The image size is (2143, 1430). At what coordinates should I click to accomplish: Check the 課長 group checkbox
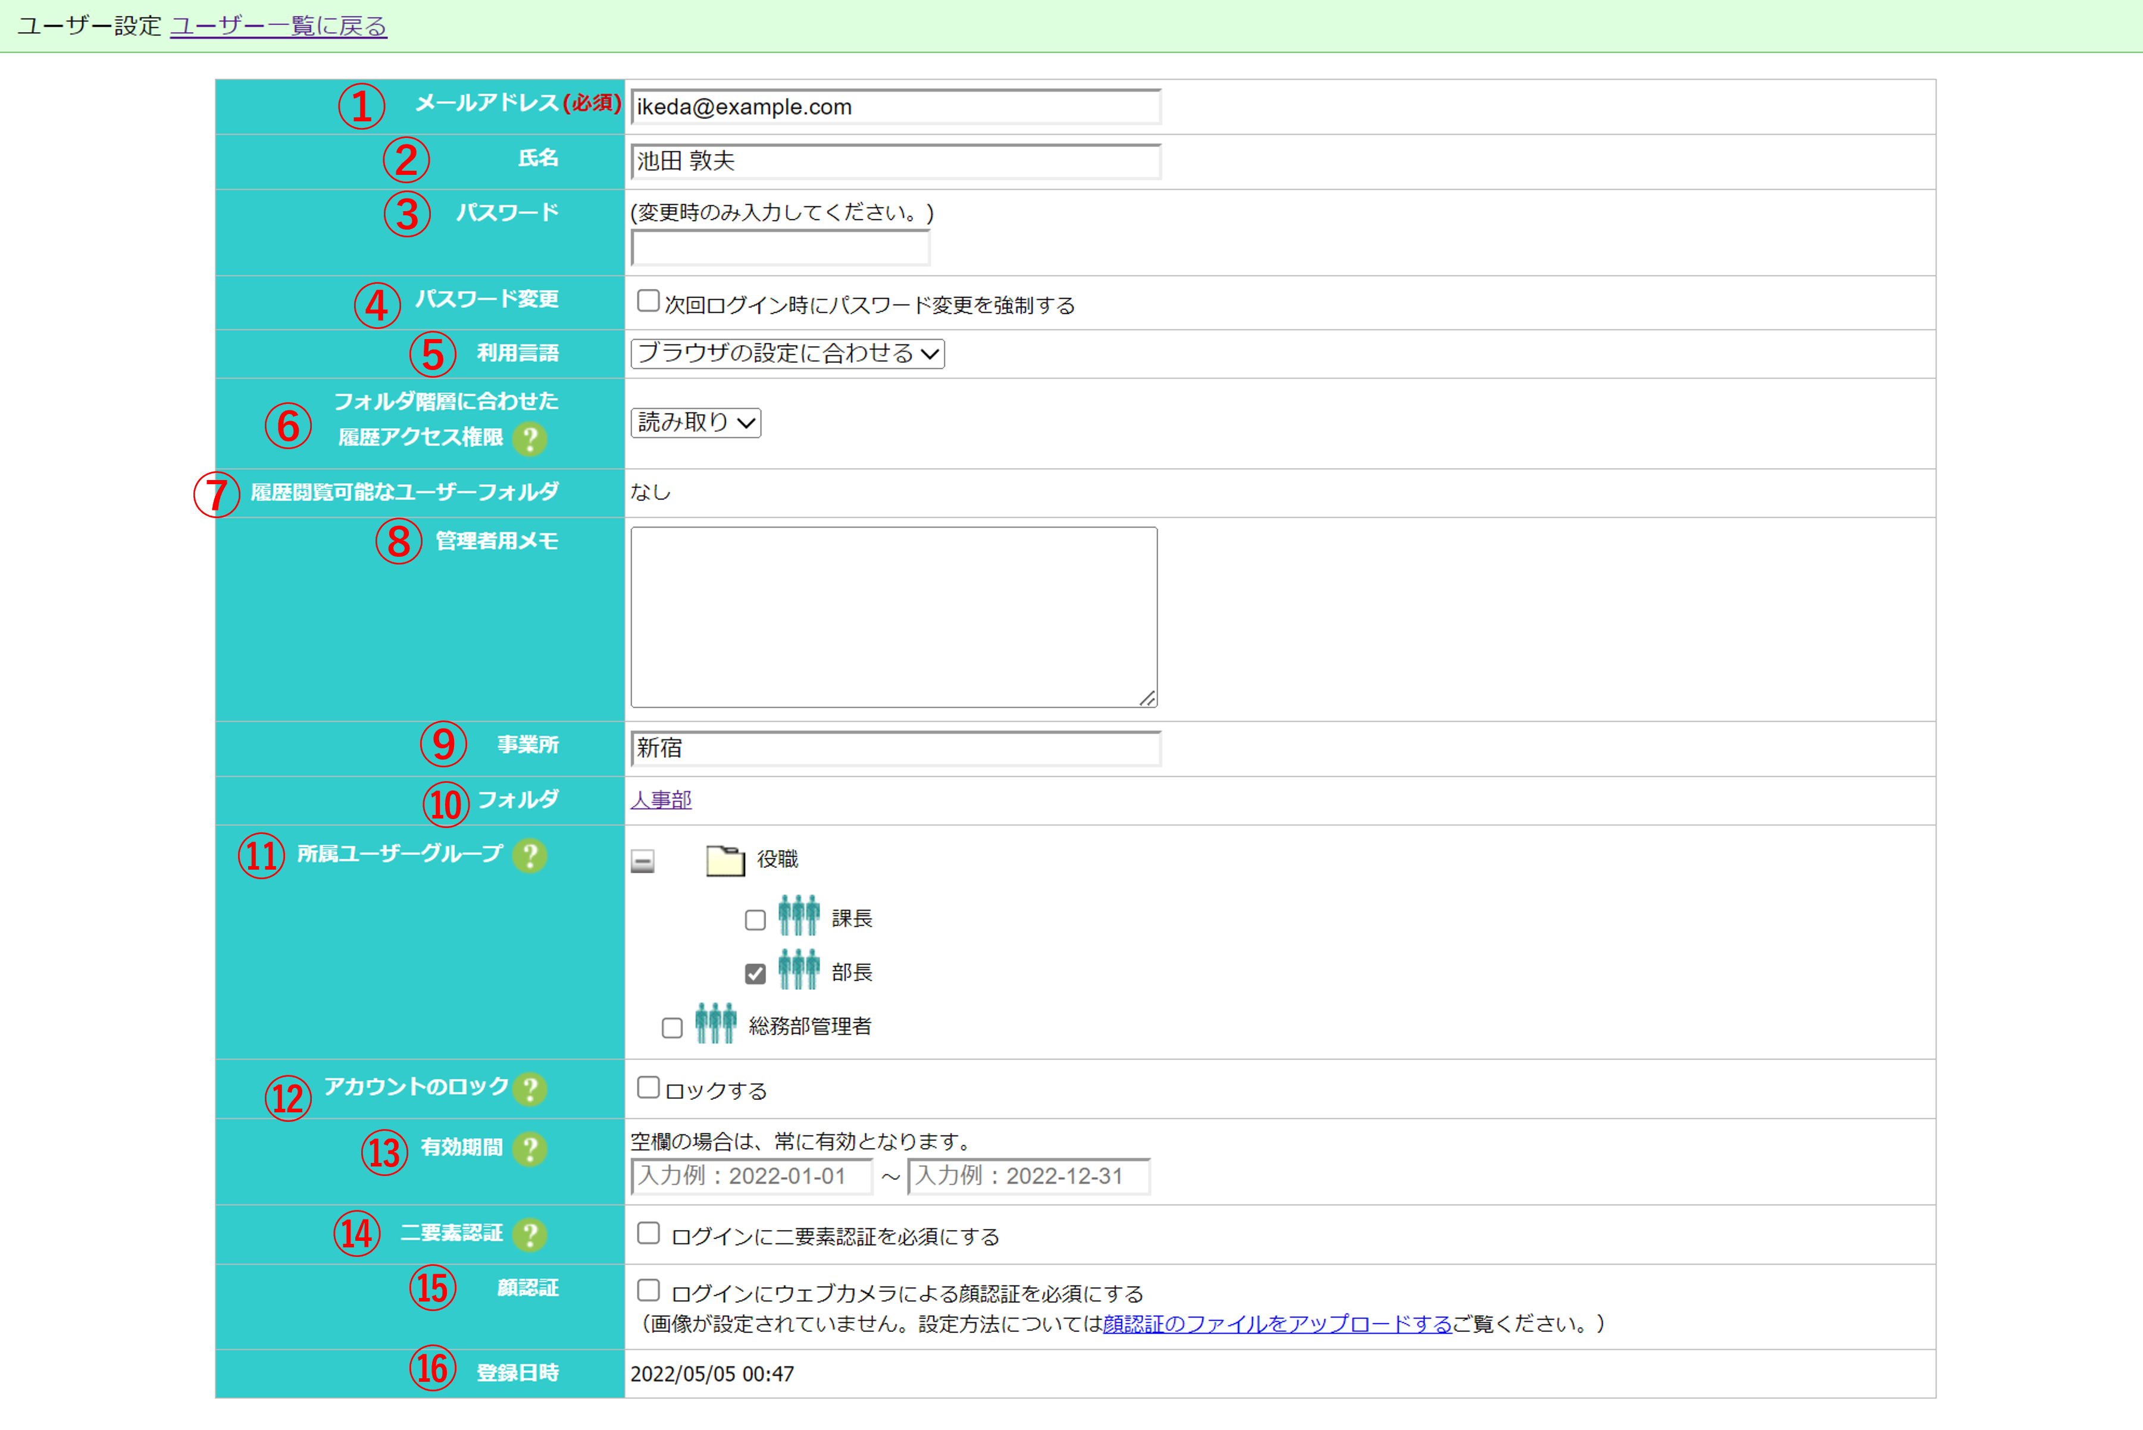(755, 919)
